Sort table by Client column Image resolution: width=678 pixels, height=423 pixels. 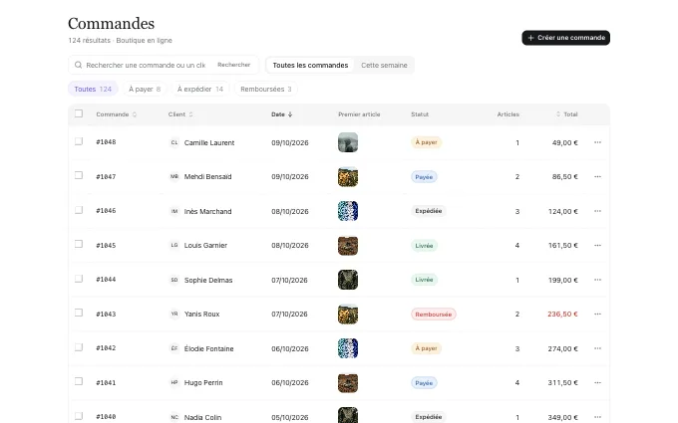point(180,114)
